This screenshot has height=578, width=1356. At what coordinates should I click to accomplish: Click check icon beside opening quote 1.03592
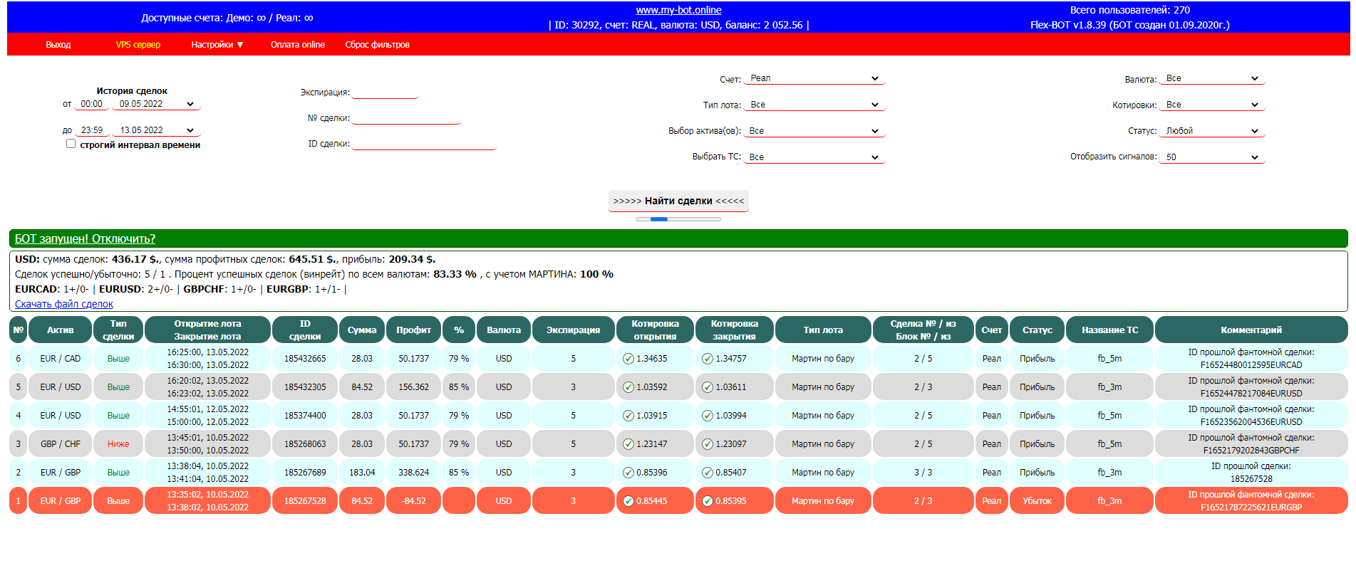[x=628, y=387]
